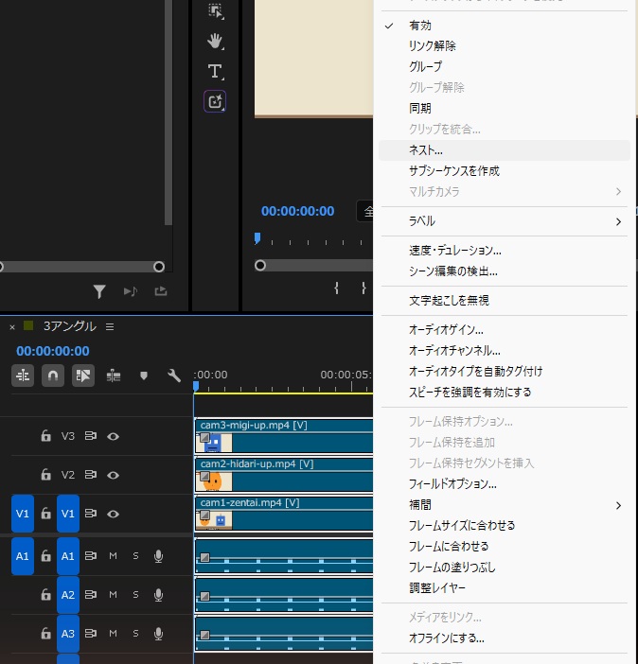Toggle sync lock on V3 track
Screen dimensions: 638x664
tap(90, 436)
